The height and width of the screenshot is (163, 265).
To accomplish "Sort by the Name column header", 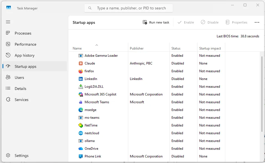I will coord(77,48).
